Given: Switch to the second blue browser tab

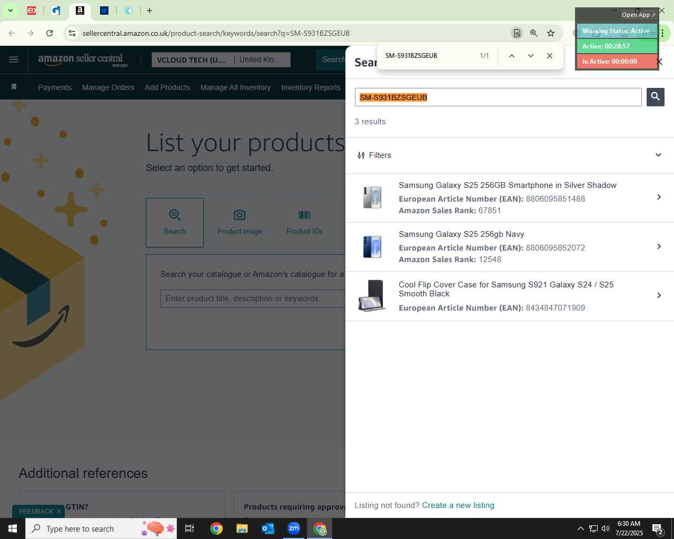Looking at the screenshot, I should point(56,11).
